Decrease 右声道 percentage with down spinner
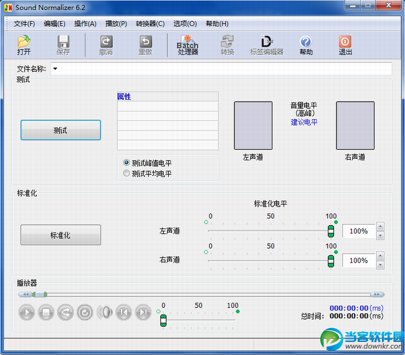The width and height of the screenshot is (405, 355). pyautogui.click(x=380, y=265)
